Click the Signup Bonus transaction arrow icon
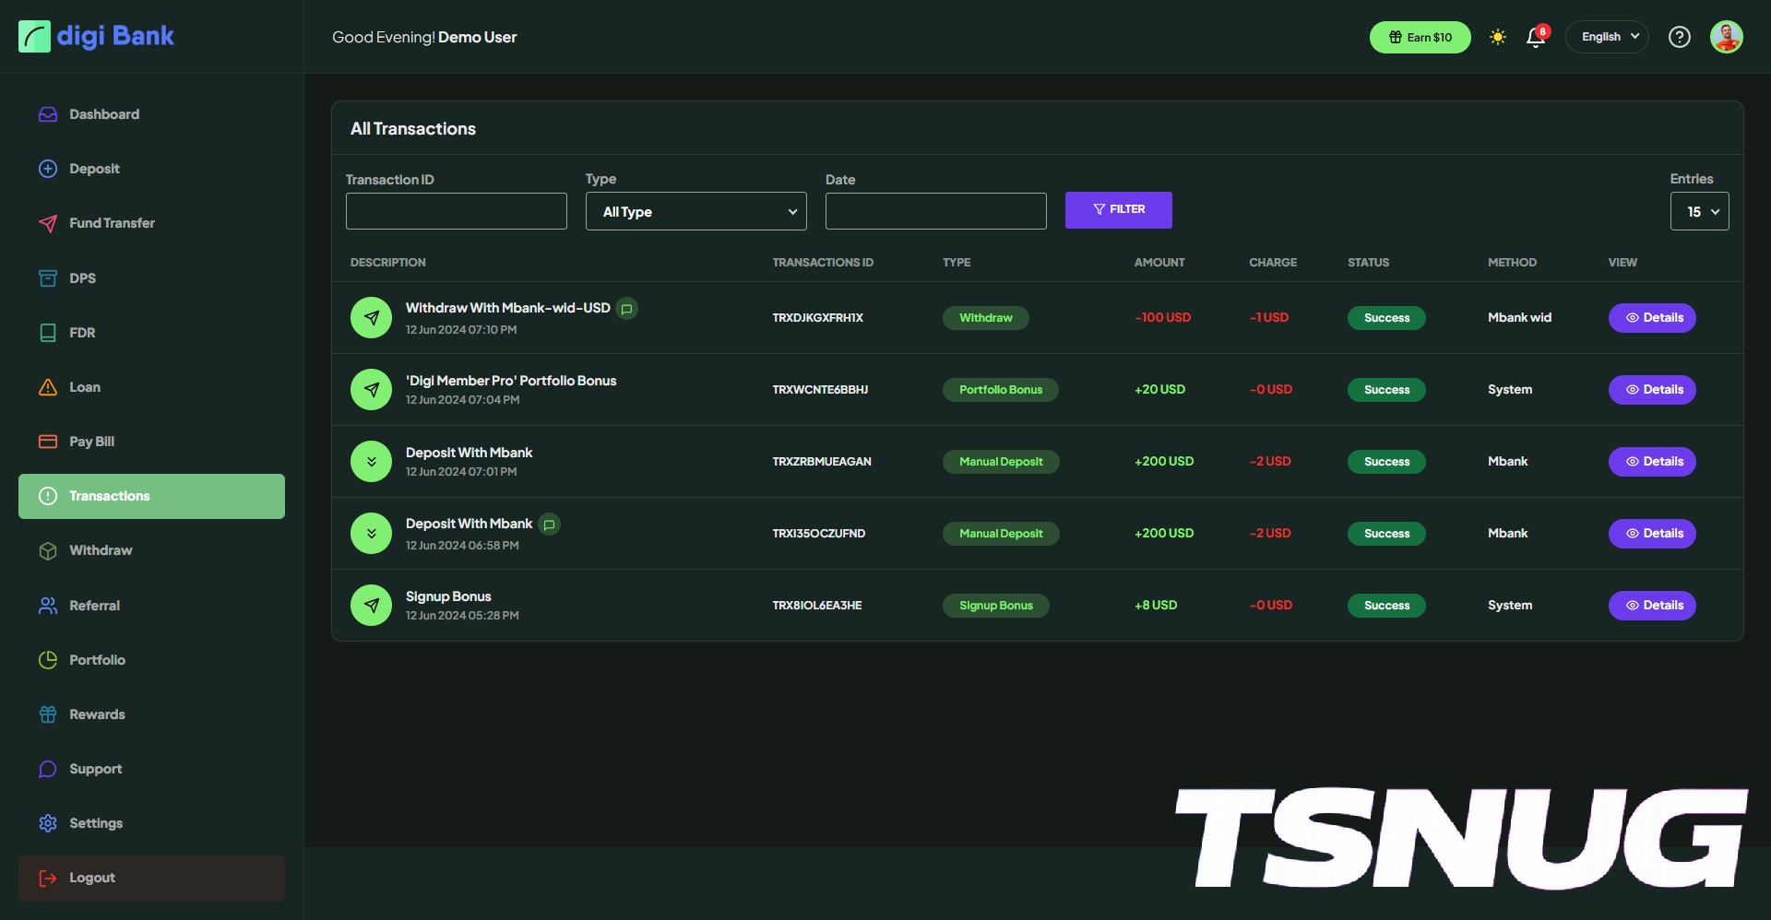The height and width of the screenshot is (920, 1771). [371, 606]
